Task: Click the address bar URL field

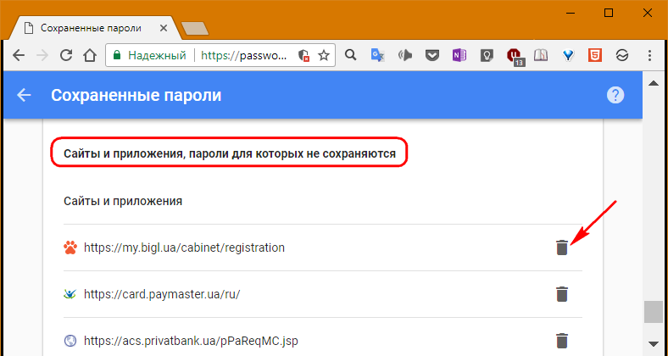Action: point(246,55)
